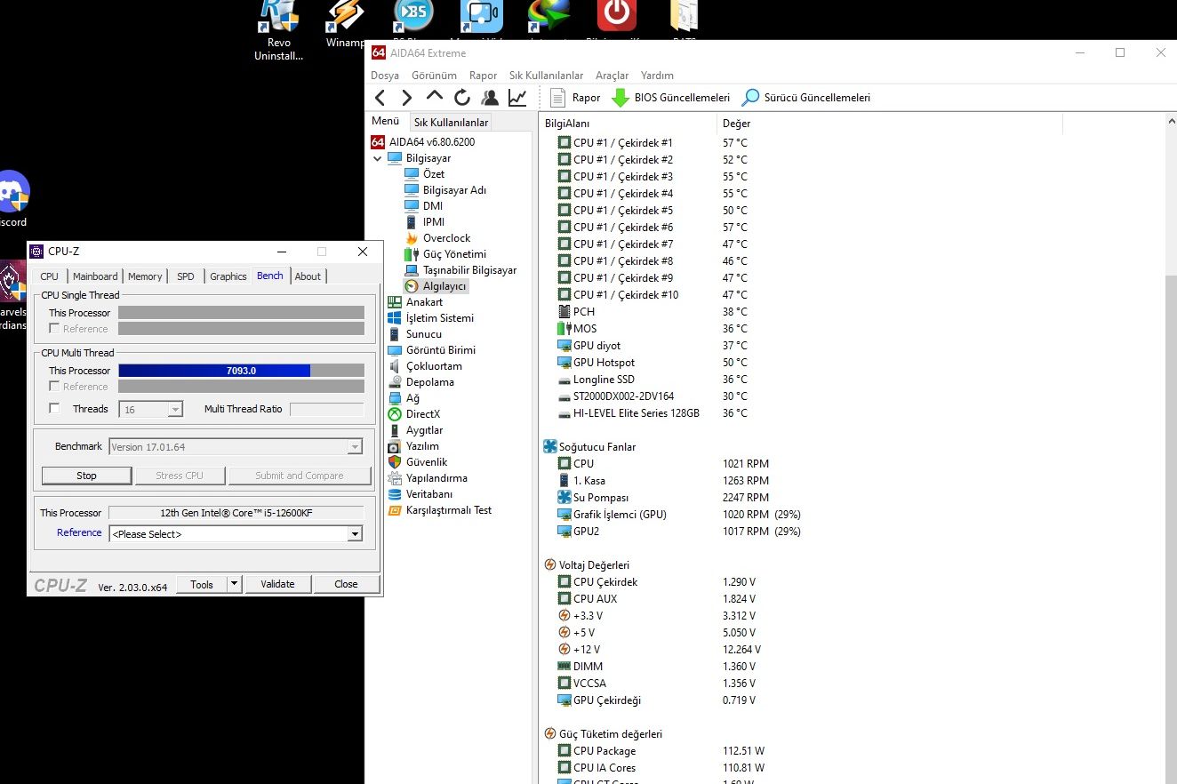Open the Veritabanı category

click(x=420, y=494)
